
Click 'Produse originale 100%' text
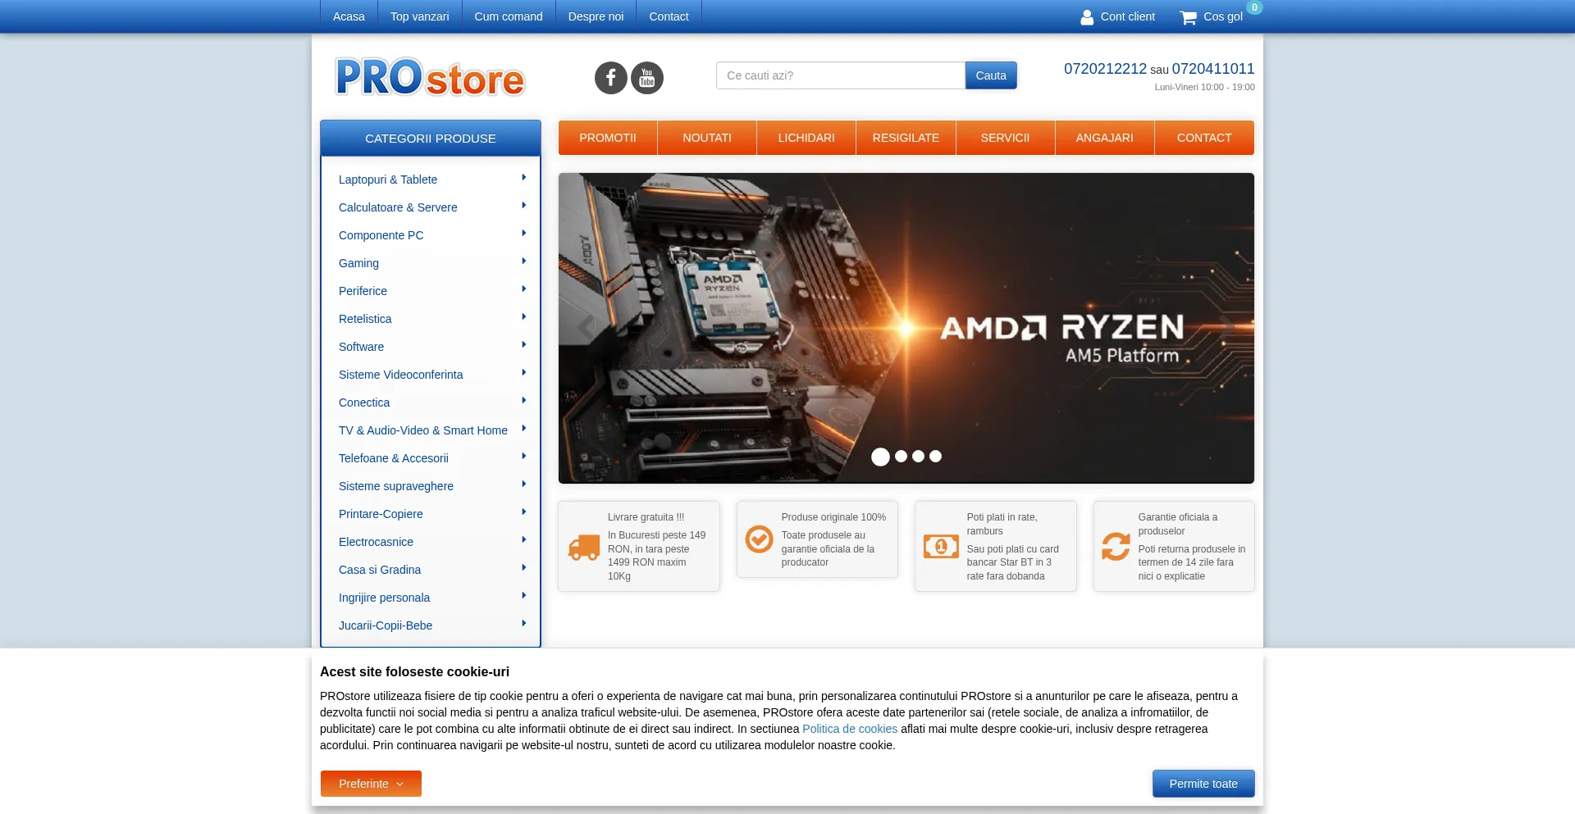tap(833, 517)
